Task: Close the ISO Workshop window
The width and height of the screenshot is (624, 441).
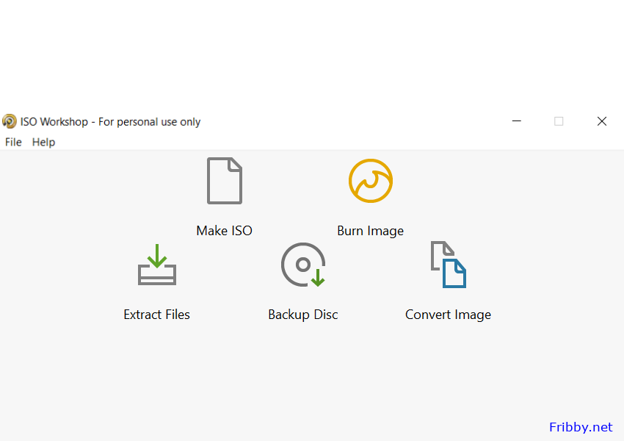Action: coord(602,121)
